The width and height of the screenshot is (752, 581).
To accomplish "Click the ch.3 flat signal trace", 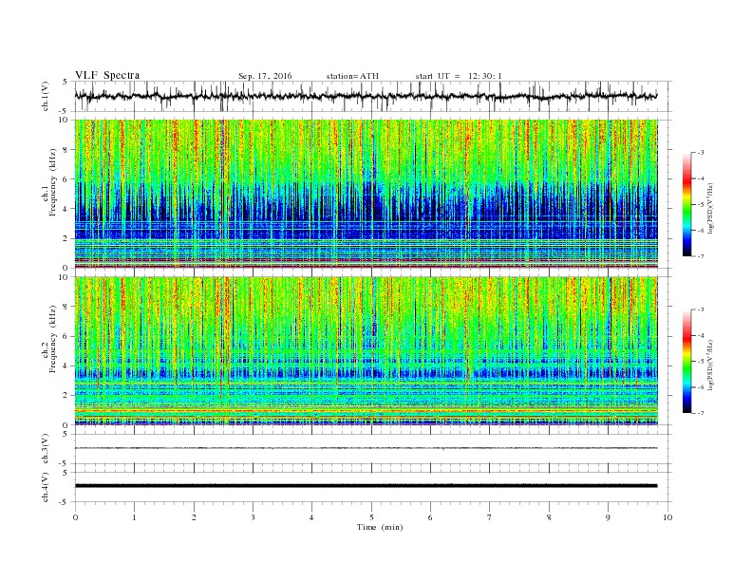I will (366, 448).
